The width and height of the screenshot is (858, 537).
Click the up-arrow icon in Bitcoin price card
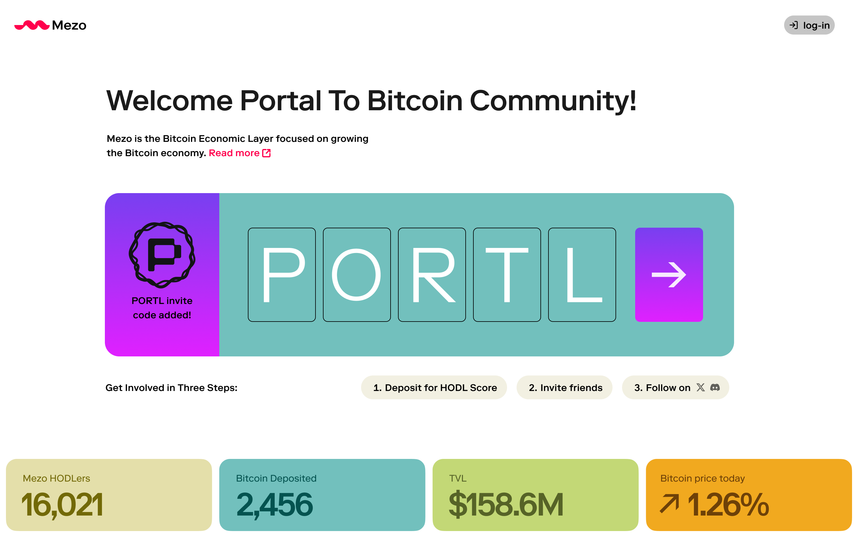click(x=669, y=504)
